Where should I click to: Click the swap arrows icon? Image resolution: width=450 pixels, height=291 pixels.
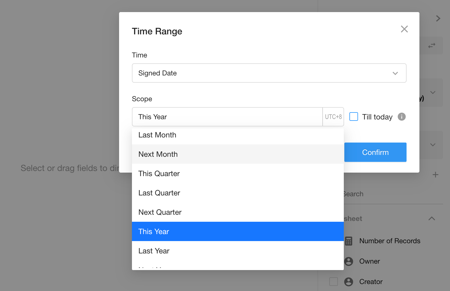click(432, 46)
